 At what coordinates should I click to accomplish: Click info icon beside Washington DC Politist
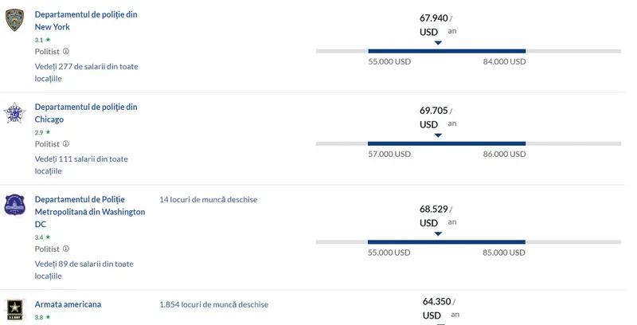(66, 249)
